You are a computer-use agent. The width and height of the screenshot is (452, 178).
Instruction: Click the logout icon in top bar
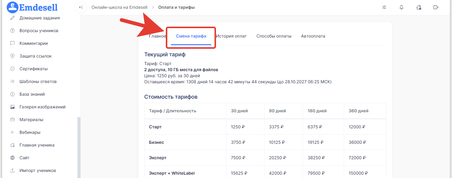(x=436, y=7)
